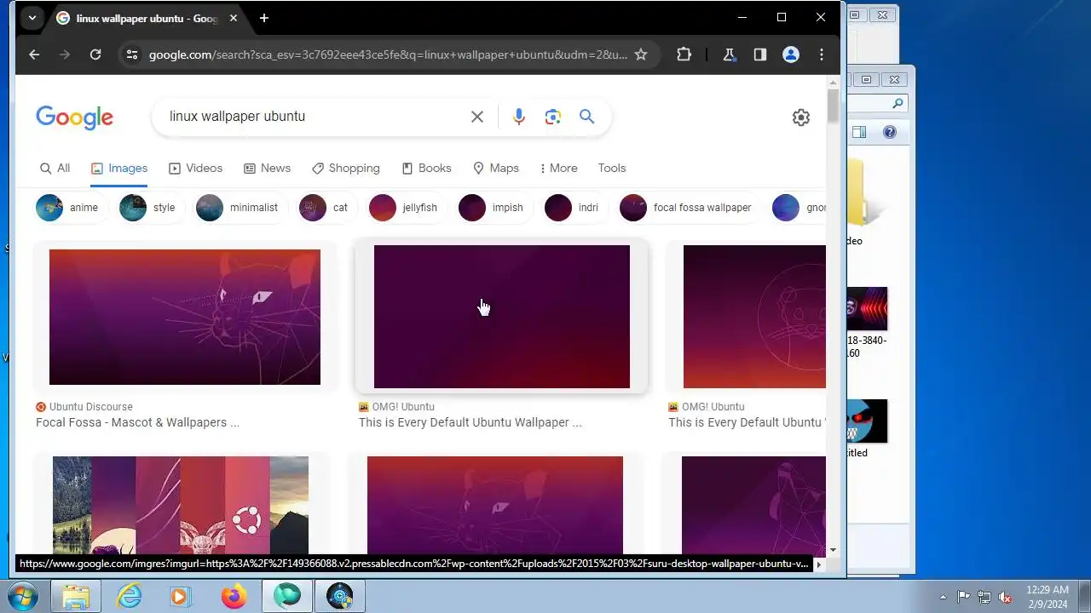Click page scrollbar down arrow
Viewport: 1091px width, 613px height.
click(833, 550)
